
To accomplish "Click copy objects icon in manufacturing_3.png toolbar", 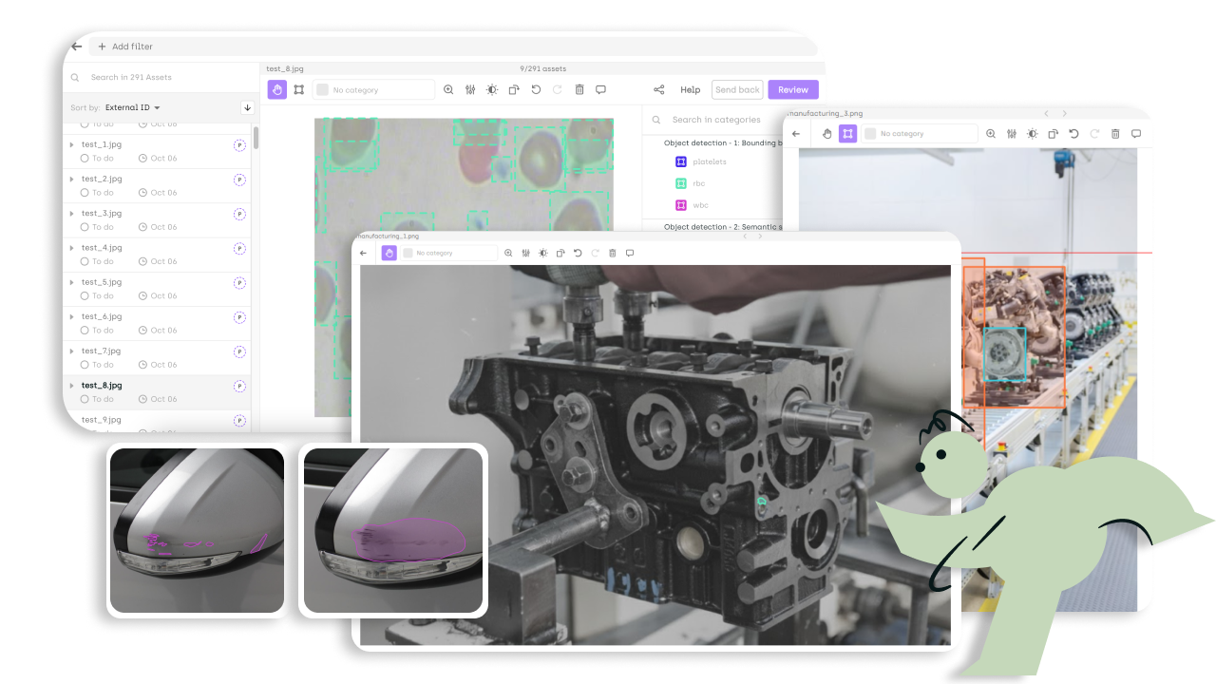I will point(1053,134).
